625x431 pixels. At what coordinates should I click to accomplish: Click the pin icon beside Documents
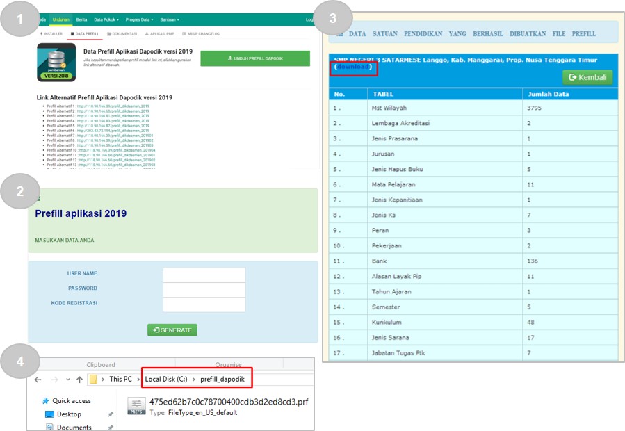pyautogui.click(x=111, y=428)
